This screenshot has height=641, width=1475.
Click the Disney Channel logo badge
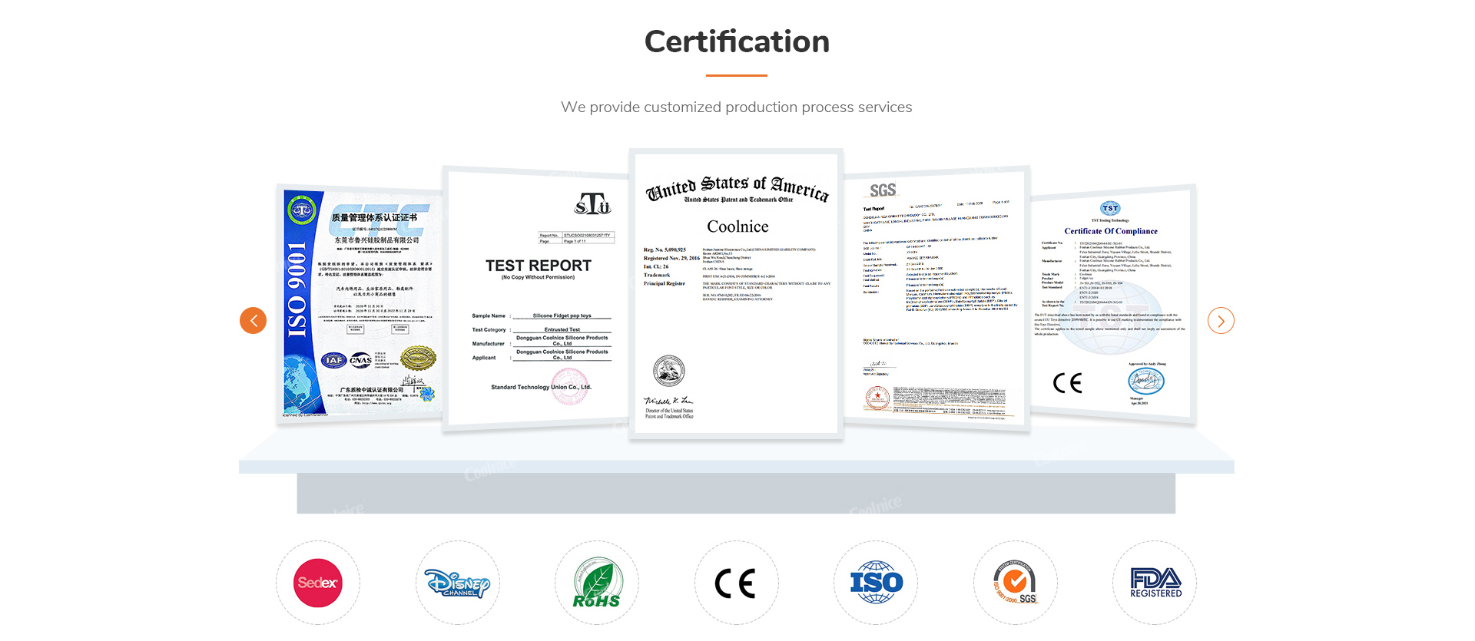[x=458, y=583]
